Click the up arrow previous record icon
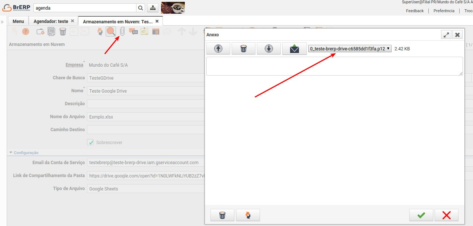The height and width of the screenshot is (226, 473). coord(181,32)
